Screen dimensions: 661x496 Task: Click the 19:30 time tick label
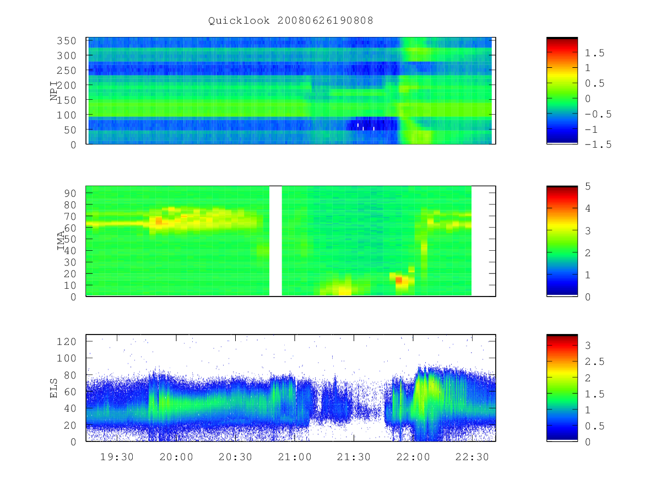[x=117, y=457]
